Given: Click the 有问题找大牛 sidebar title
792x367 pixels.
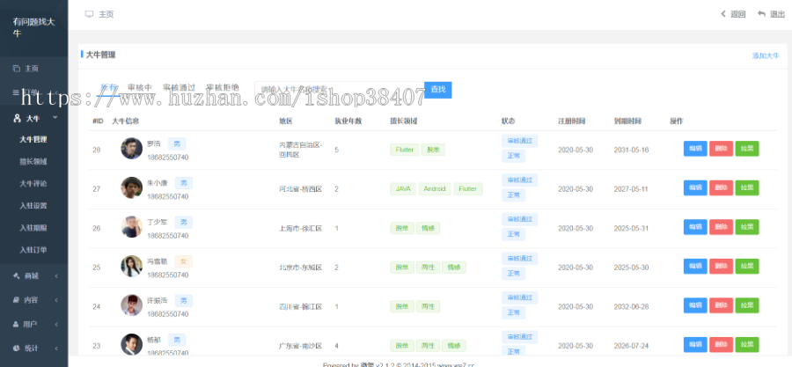Looking at the screenshot, I should coord(34,27).
